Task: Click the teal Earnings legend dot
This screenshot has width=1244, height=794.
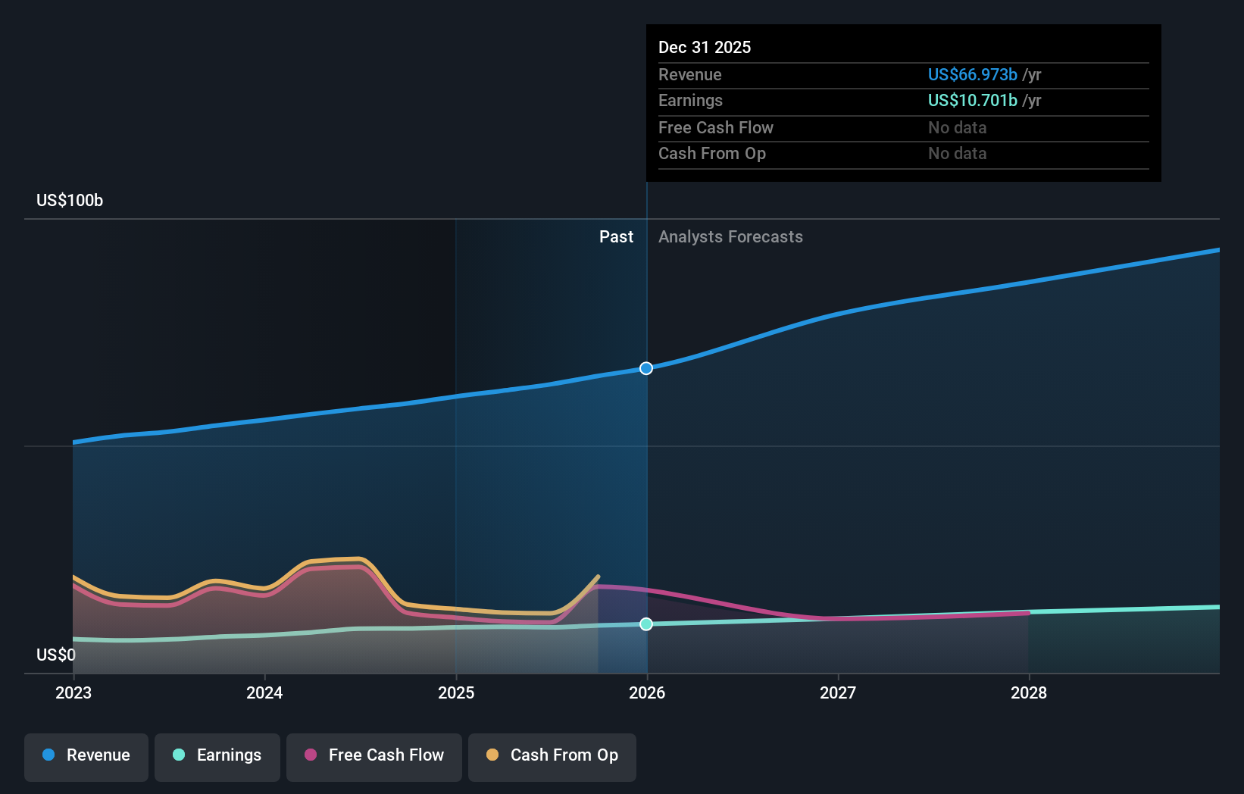Action: (179, 755)
